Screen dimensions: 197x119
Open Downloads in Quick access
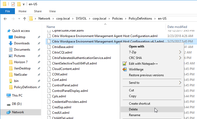coord(22,43)
